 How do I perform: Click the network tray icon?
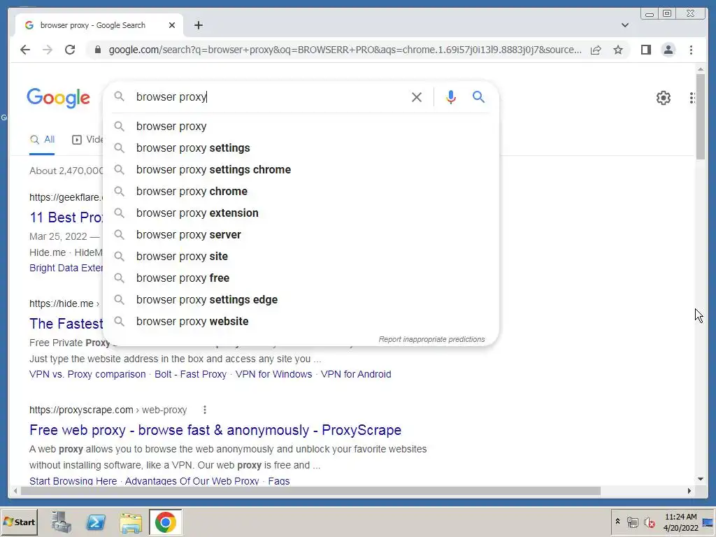tap(632, 522)
